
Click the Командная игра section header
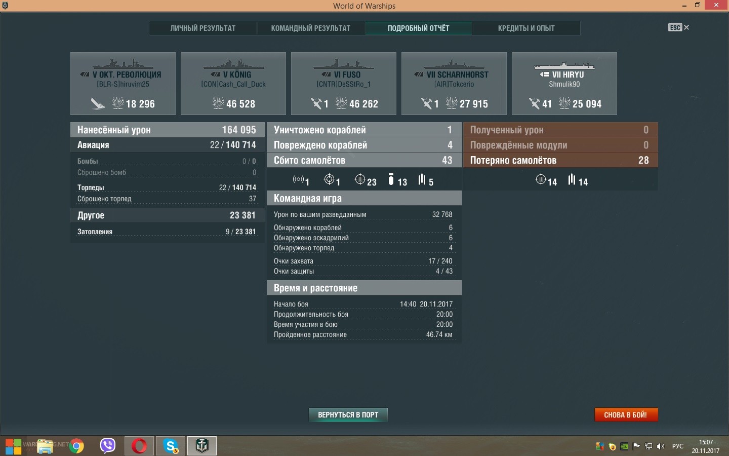tap(364, 198)
